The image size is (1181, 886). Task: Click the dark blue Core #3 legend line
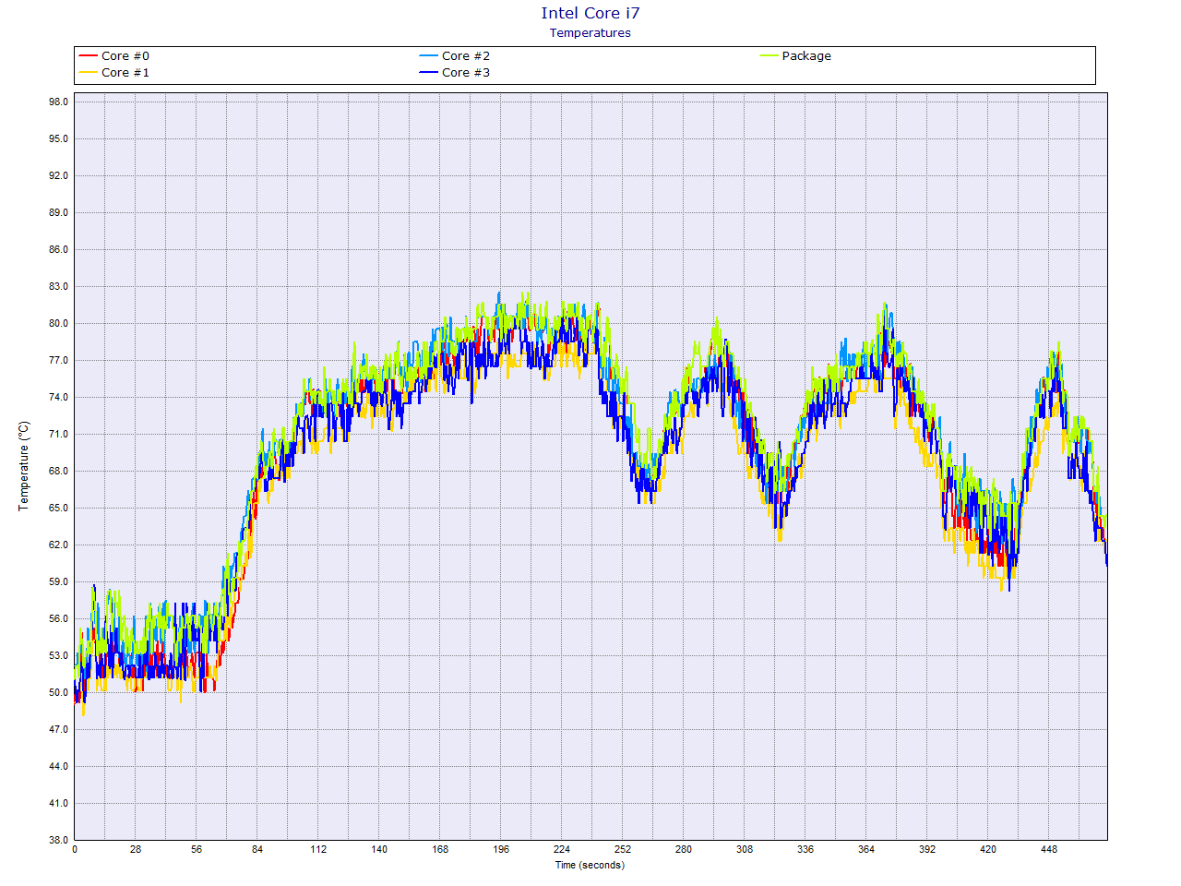(x=428, y=73)
